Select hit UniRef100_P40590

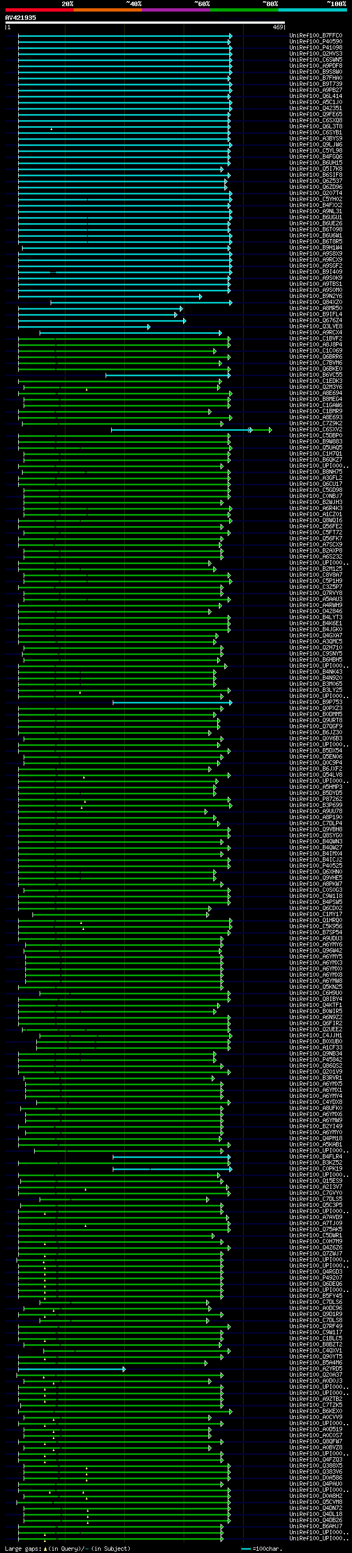(x=316, y=42)
